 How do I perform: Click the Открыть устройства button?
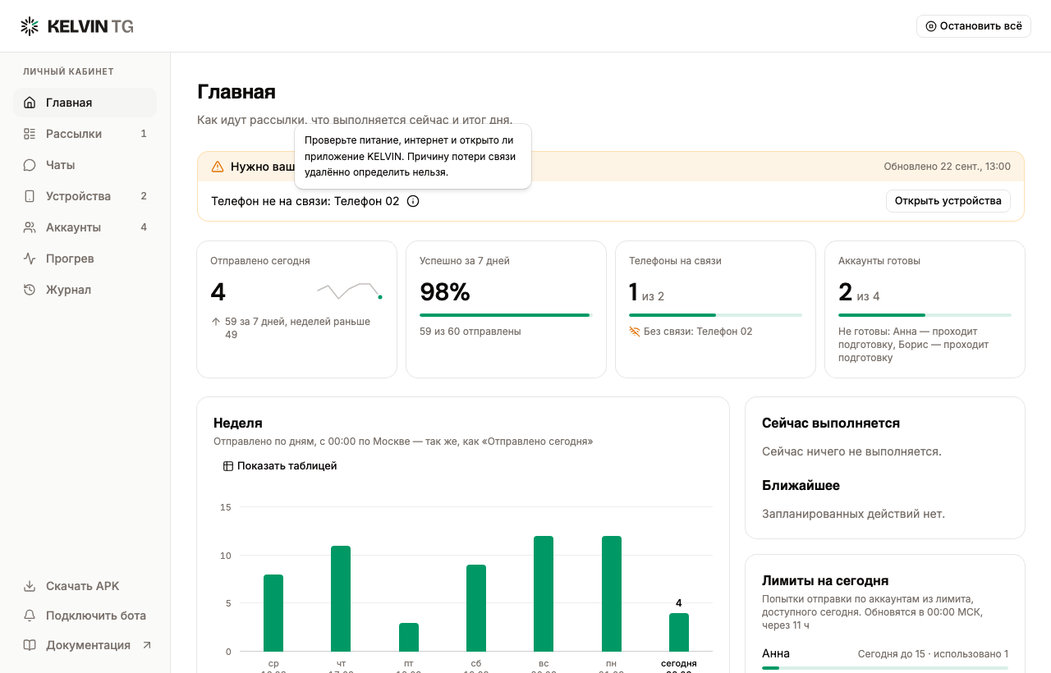point(948,201)
